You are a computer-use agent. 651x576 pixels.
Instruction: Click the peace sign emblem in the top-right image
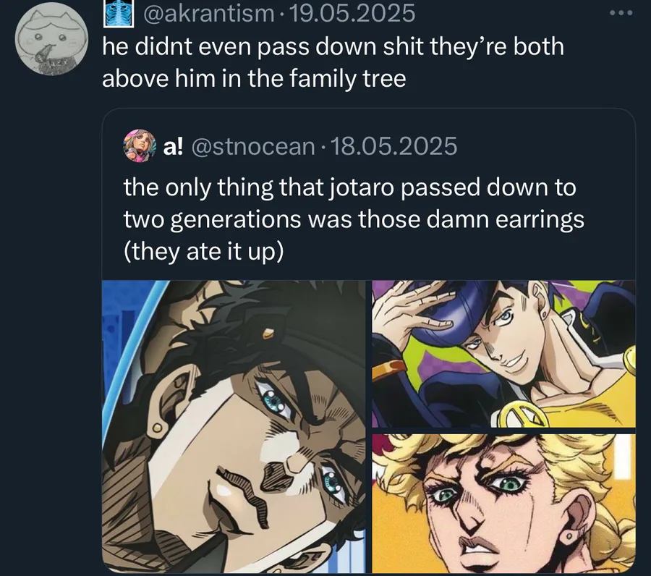[517, 416]
